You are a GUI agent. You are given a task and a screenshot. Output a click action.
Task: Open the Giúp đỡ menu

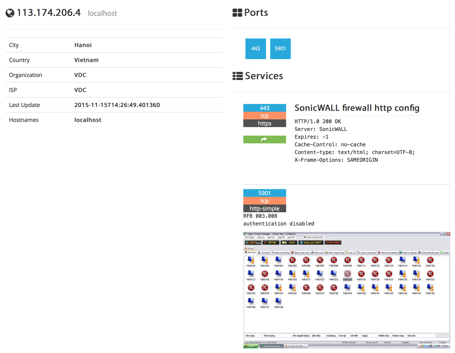(x=281, y=237)
